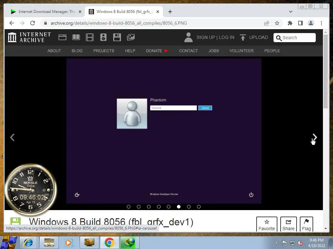Click the muted volume tray icon
This screenshot has height=249, width=333.
300,243
